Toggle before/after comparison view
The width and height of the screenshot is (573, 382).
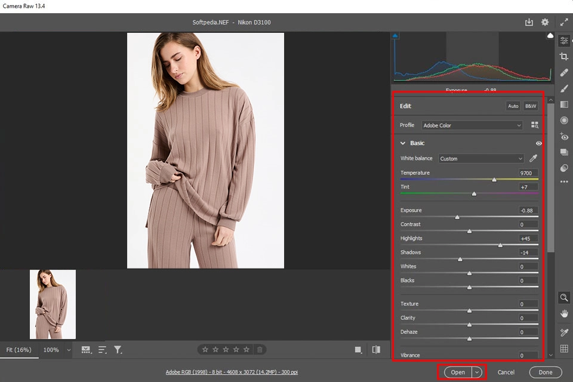pyautogui.click(x=376, y=350)
